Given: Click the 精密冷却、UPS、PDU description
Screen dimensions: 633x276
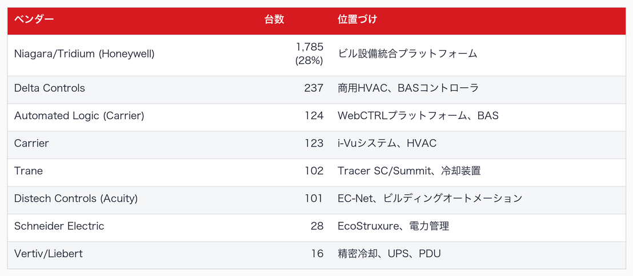Looking at the screenshot, I should click(x=389, y=254).
